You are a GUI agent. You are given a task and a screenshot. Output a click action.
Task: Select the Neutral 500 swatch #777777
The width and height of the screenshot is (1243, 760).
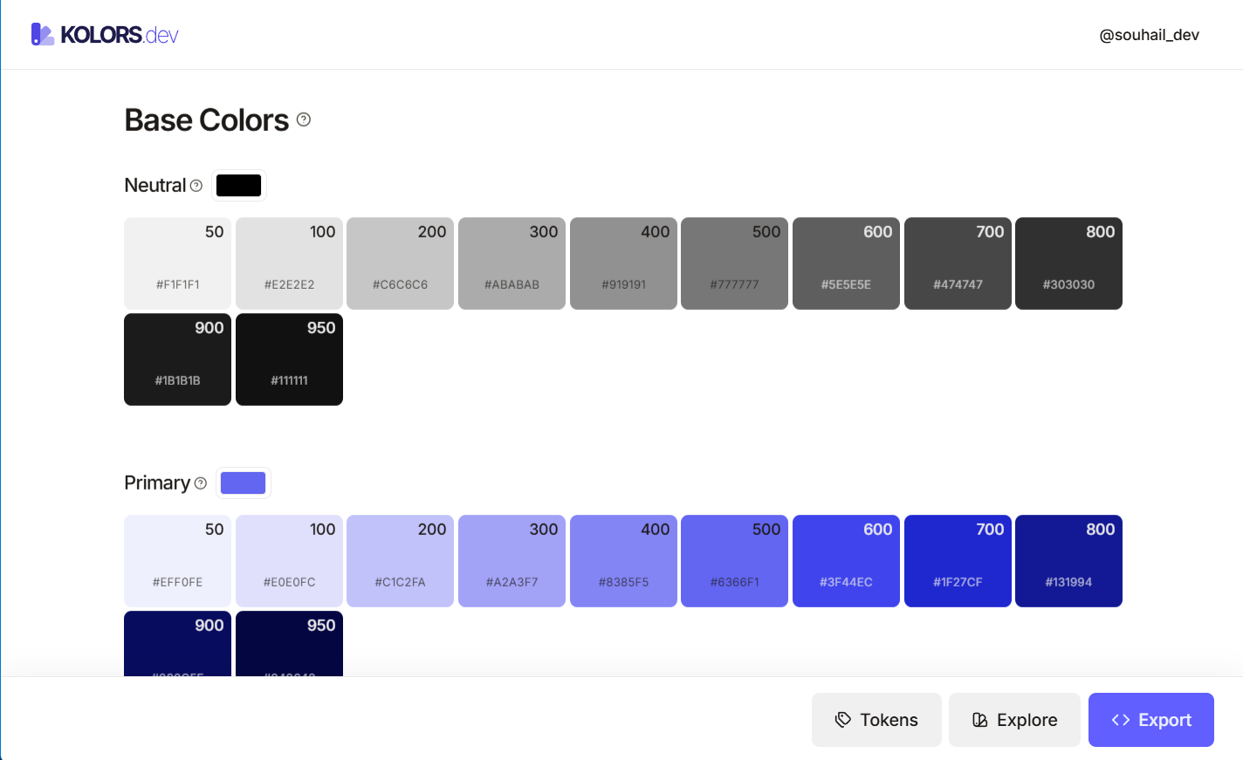(734, 264)
